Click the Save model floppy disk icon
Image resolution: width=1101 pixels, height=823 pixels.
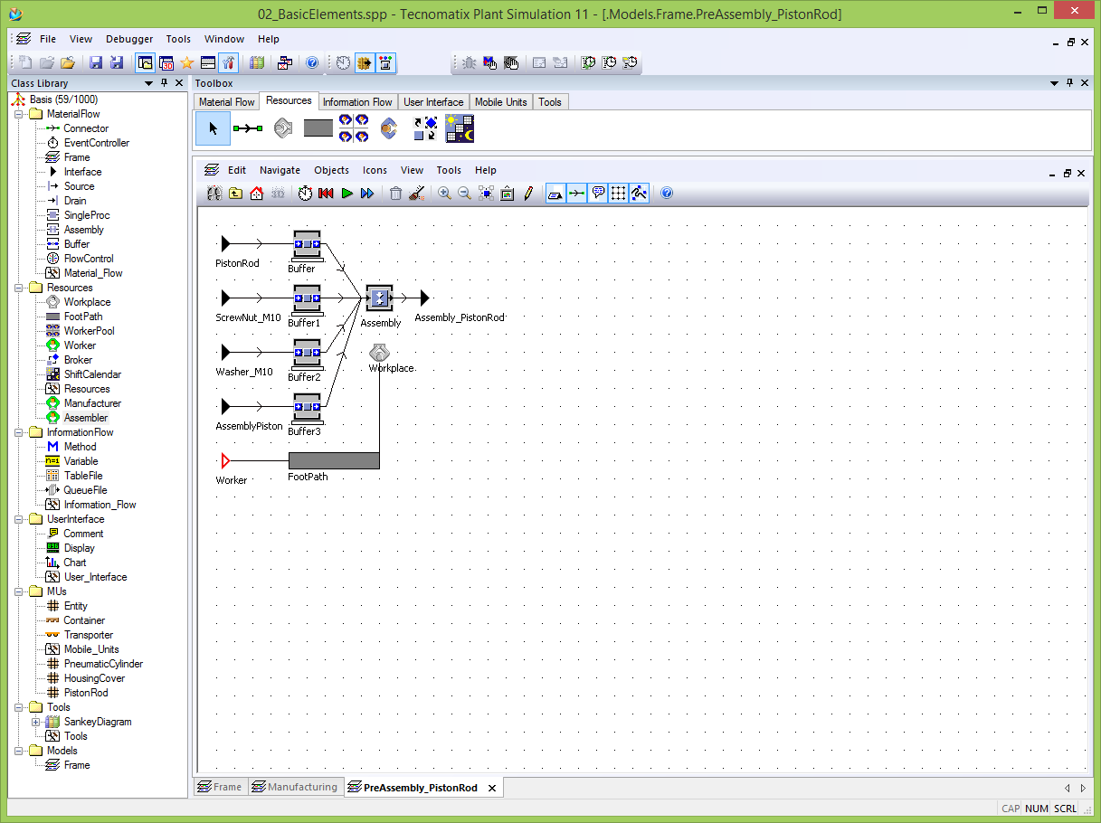[x=96, y=62]
